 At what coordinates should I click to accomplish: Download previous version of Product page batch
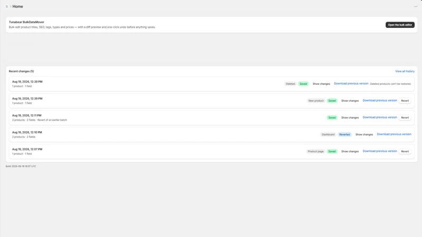click(x=380, y=151)
